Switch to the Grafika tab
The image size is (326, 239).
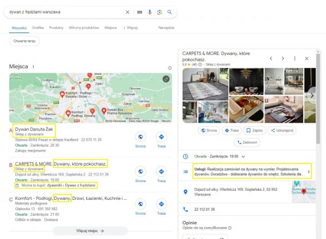tap(38, 28)
